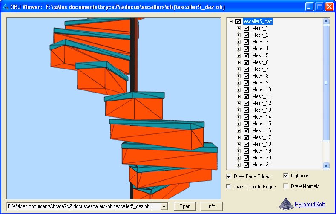The height and width of the screenshot is (214, 336).
Task: Collapse the escalier5_daz root node
Action: click(x=230, y=21)
